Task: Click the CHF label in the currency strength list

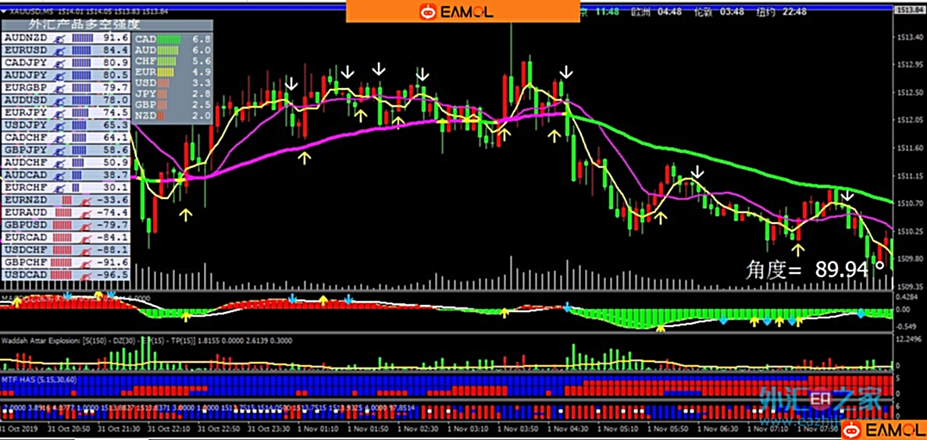Action: point(146,61)
